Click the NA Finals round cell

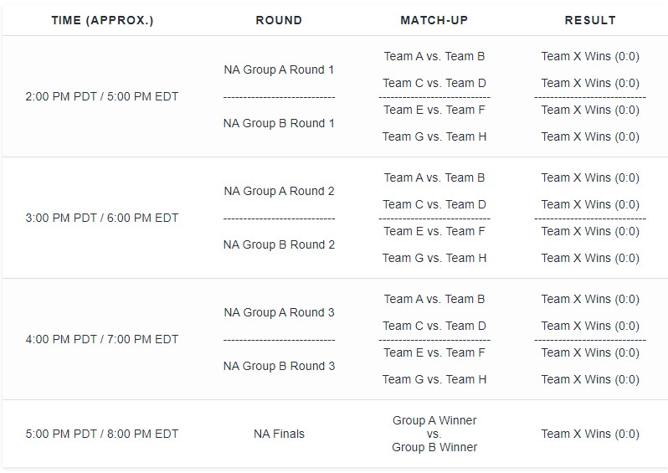279,434
